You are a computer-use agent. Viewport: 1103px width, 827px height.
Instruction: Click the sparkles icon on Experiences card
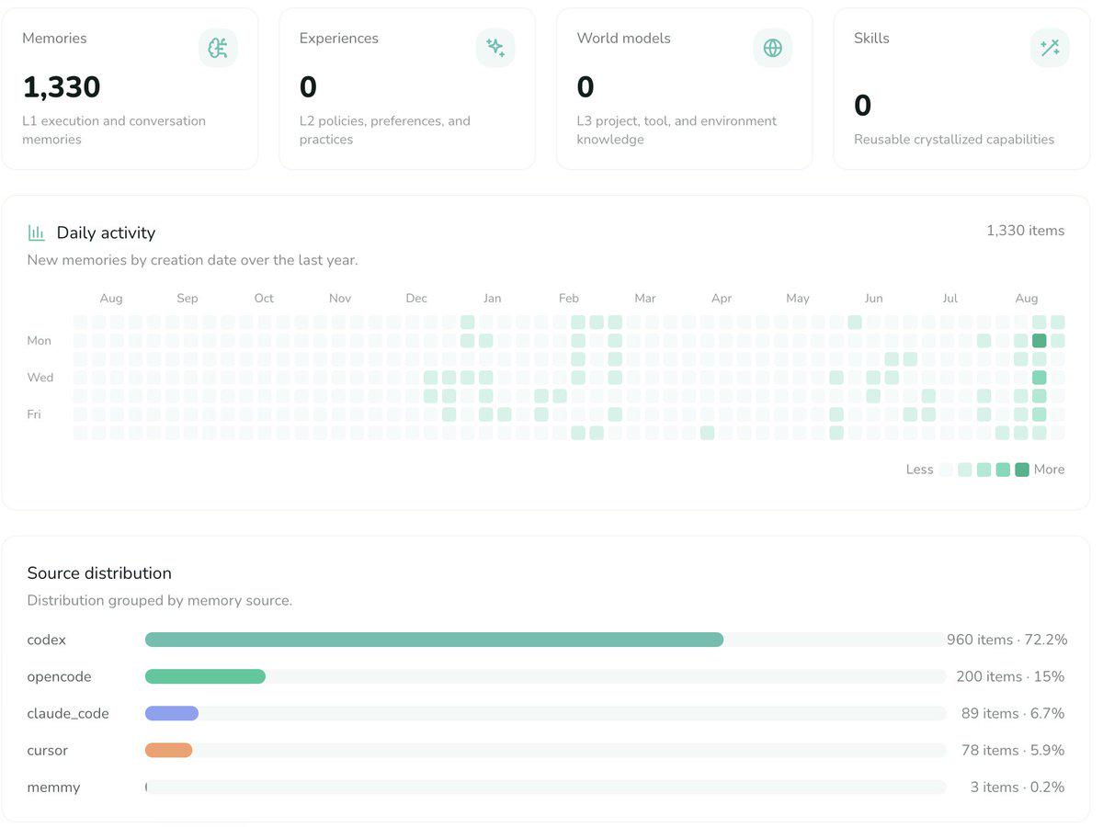495,48
